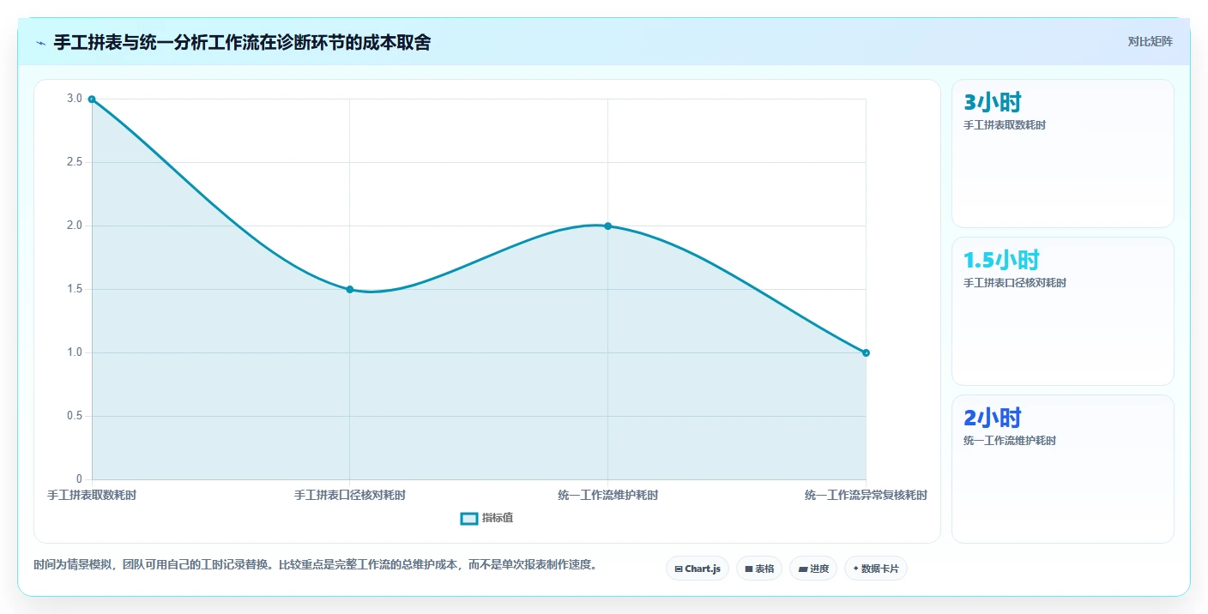Screen dimensions: 1208x614
Task: Click the y-axis value 3.0
Action: coord(75,99)
